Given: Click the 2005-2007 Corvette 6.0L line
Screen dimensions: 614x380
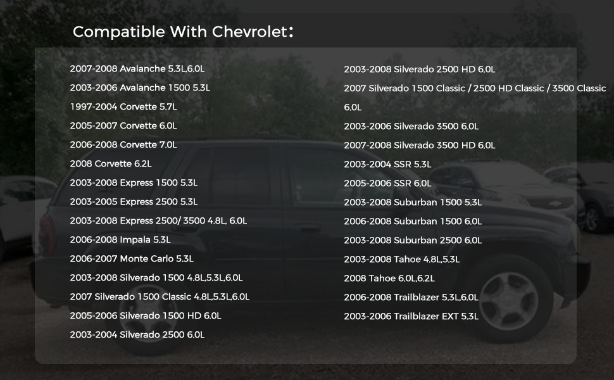Looking at the screenshot, I should point(123,126).
